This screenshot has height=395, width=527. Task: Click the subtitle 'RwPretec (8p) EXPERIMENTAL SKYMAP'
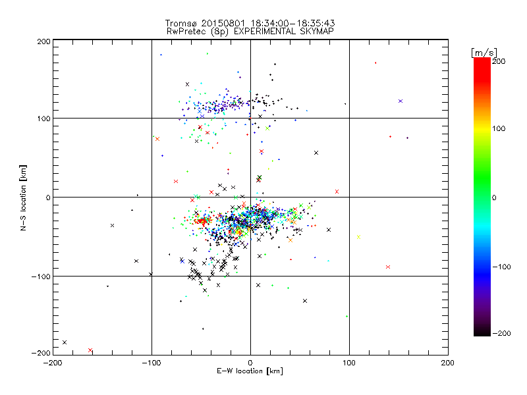[250, 32]
